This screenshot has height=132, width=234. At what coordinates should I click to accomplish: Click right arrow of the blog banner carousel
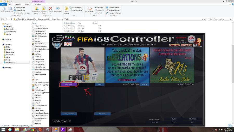point(138,85)
